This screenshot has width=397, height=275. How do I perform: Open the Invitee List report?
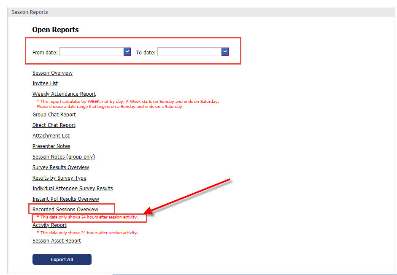click(x=45, y=84)
